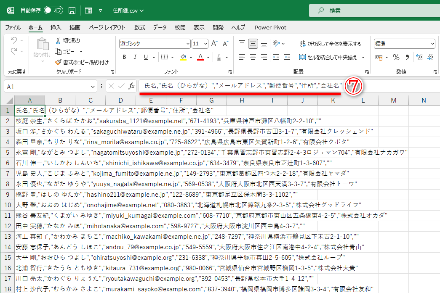Viewport: 440px width, 293px height.
Task: Toggle bold formatting
Action: pyautogui.click(x=124, y=57)
